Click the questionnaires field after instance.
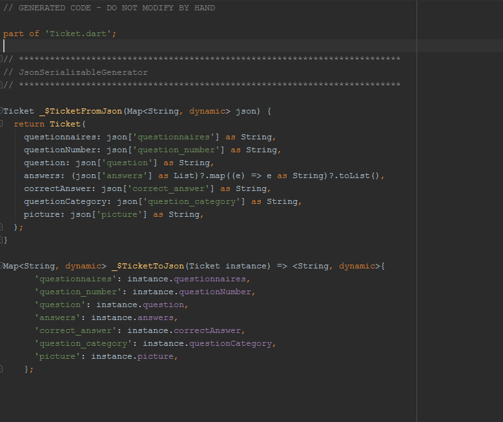Viewport: 503px width, 422px height. 210,279
